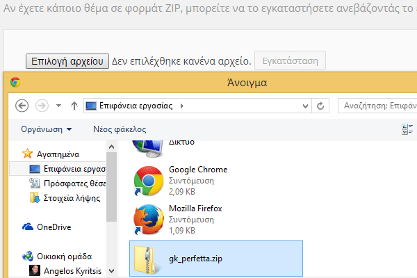Select Οικιακή ομάδα in the sidebar
417x278 pixels.
65,256
